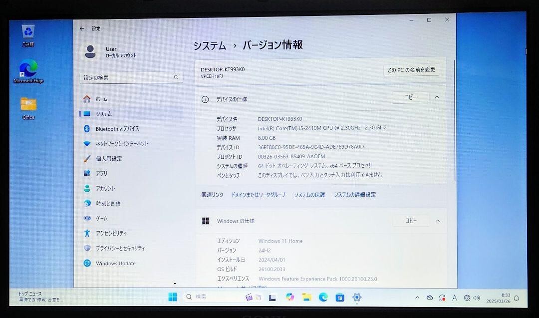This screenshot has height=318, width=539.
Task: Click the settings page vertical scrollbar
Action: (455, 120)
